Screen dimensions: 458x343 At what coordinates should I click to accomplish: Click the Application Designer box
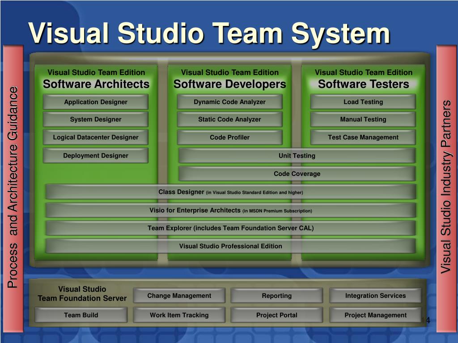[x=96, y=102]
